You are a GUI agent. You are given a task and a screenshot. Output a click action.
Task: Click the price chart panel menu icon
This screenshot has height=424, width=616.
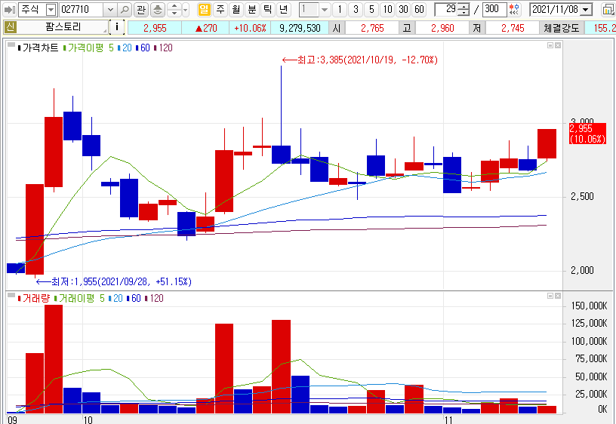coord(11,45)
